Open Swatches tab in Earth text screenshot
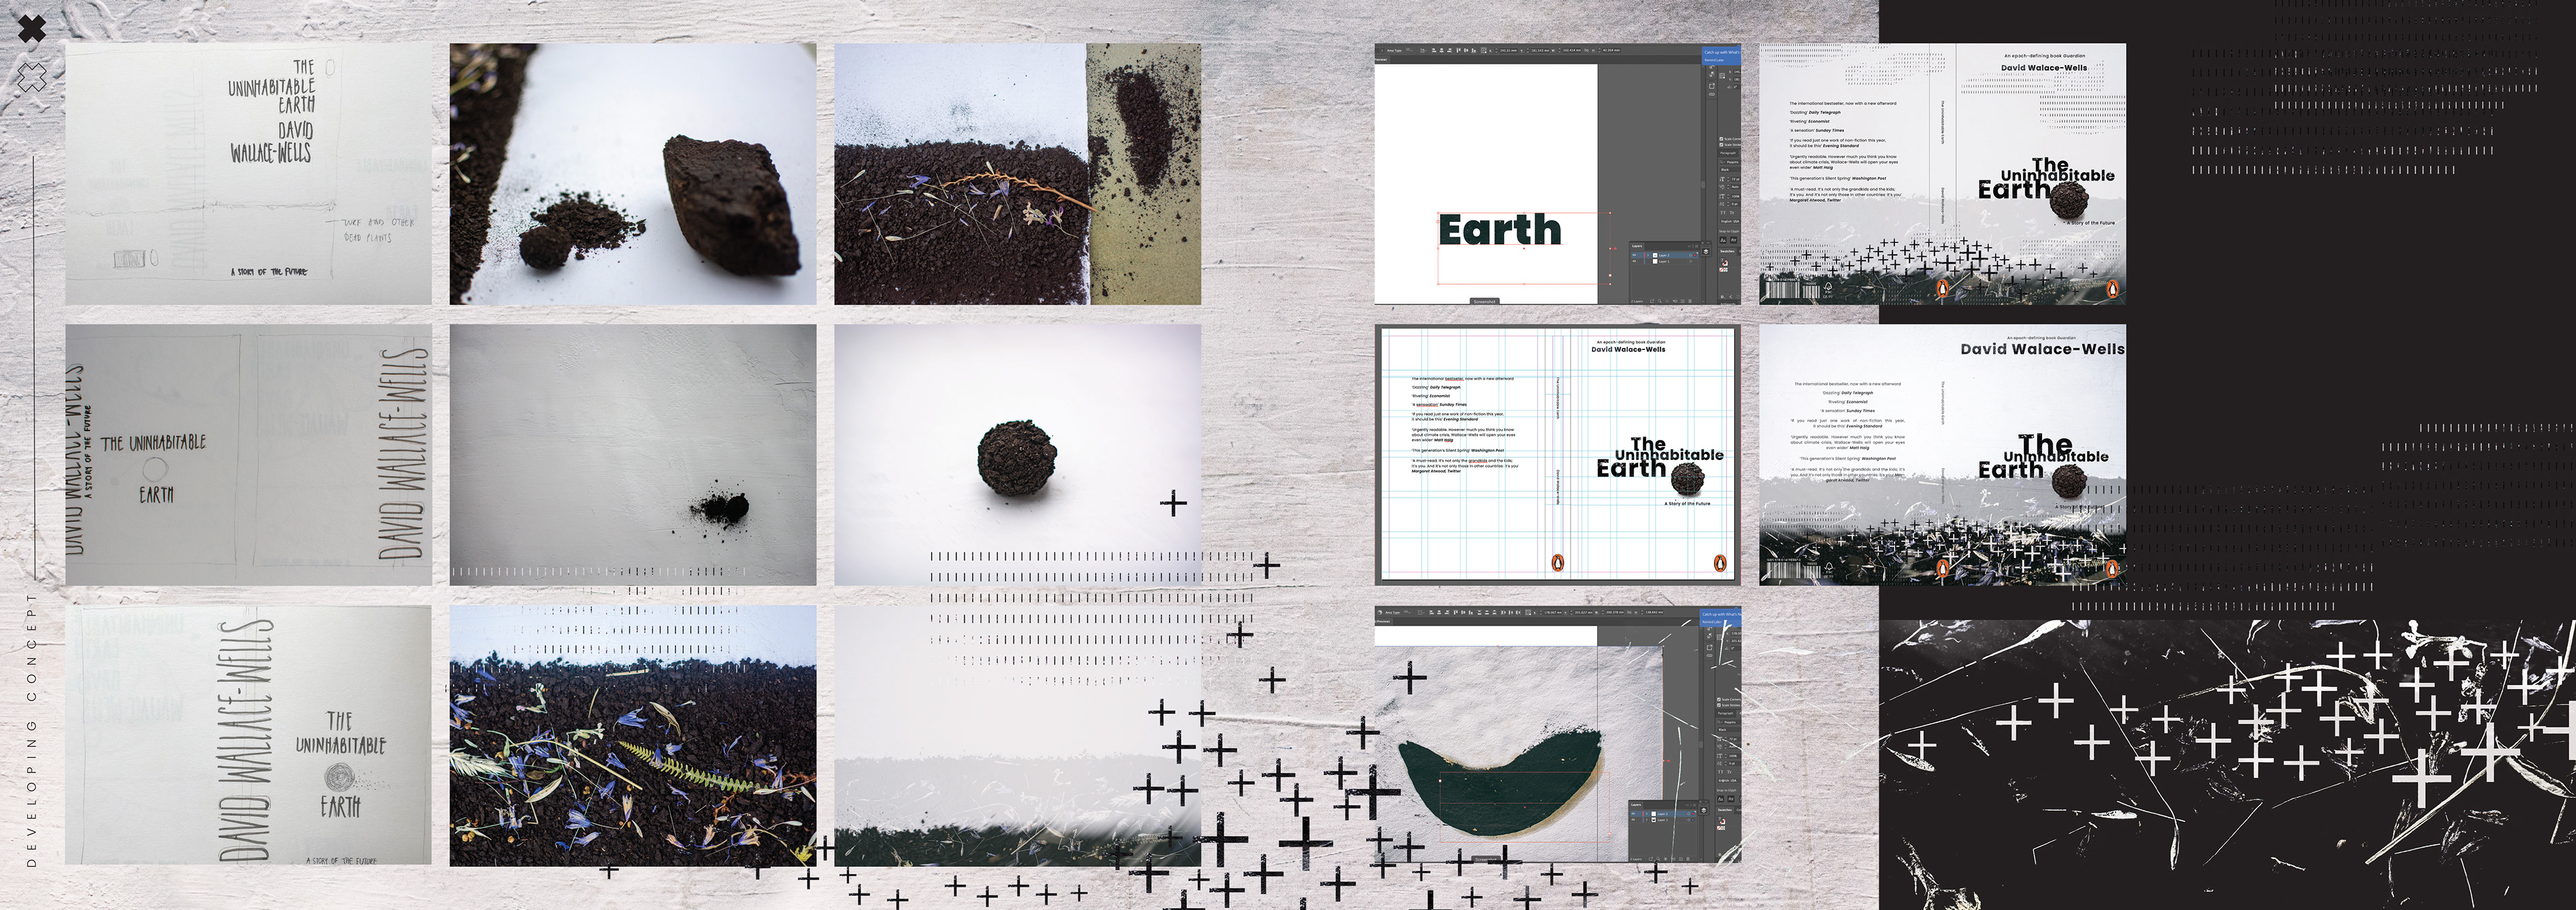Viewport: 2576px width, 910px height. (x=1727, y=252)
